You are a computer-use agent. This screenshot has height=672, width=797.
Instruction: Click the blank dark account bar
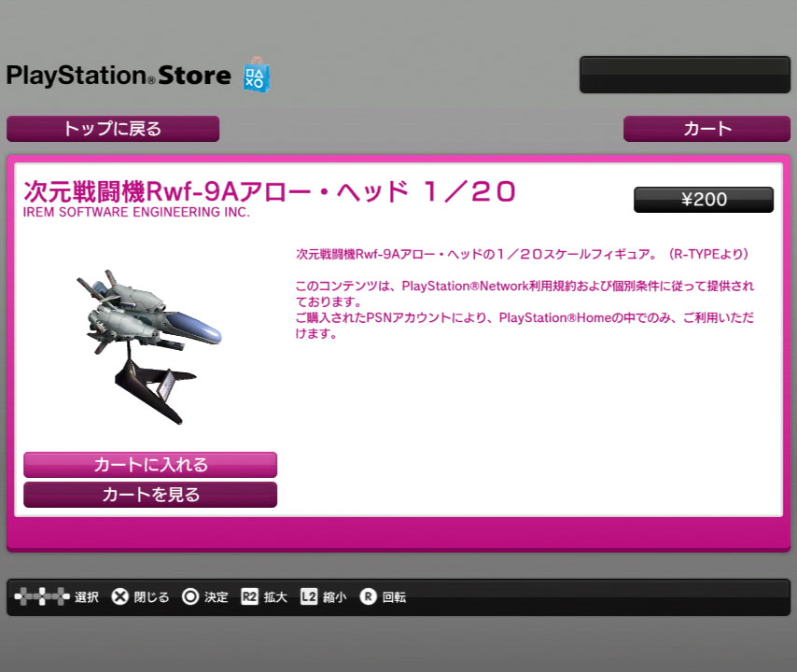[685, 75]
